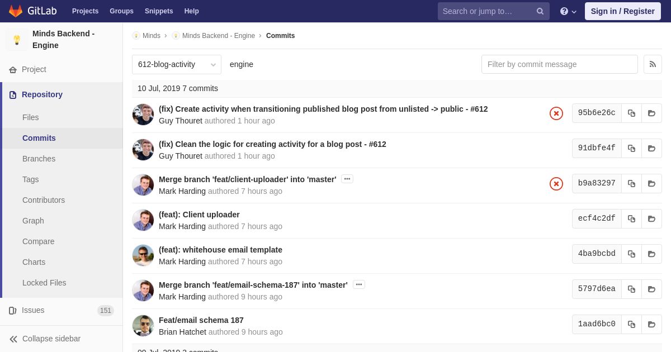Open commit '(feat): Client uploader'
The width and height of the screenshot is (671, 352).
[199, 215]
